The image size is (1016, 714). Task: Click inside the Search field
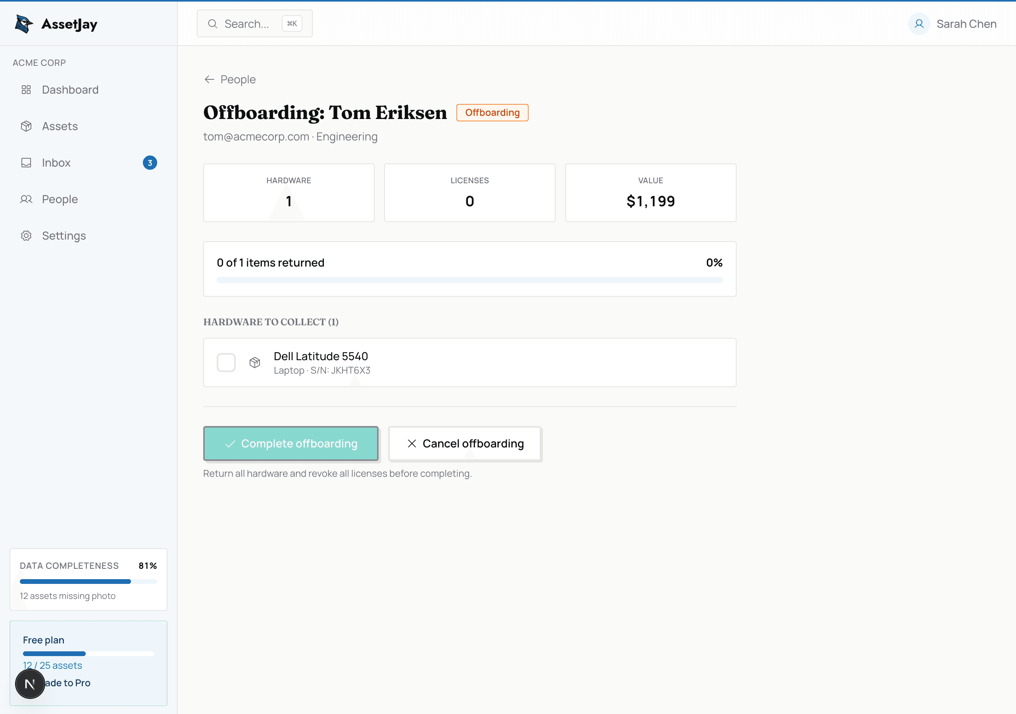(x=248, y=23)
